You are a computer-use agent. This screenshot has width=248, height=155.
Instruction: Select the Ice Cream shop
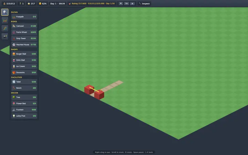[x=24, y=66]
